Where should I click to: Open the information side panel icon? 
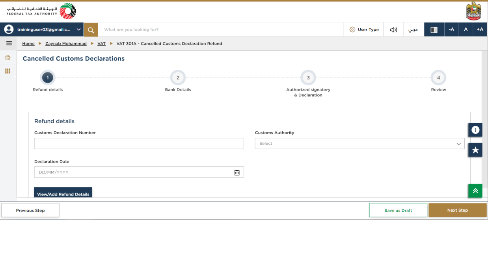point(475,130)
